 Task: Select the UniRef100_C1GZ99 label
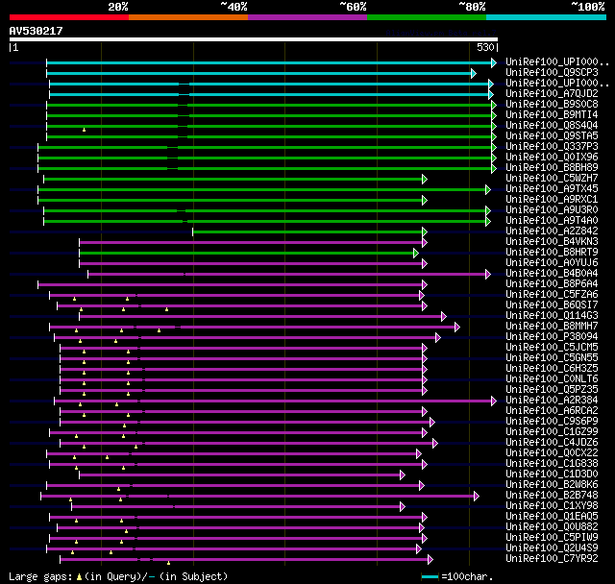pyautogui.click(x=552, y=432)
